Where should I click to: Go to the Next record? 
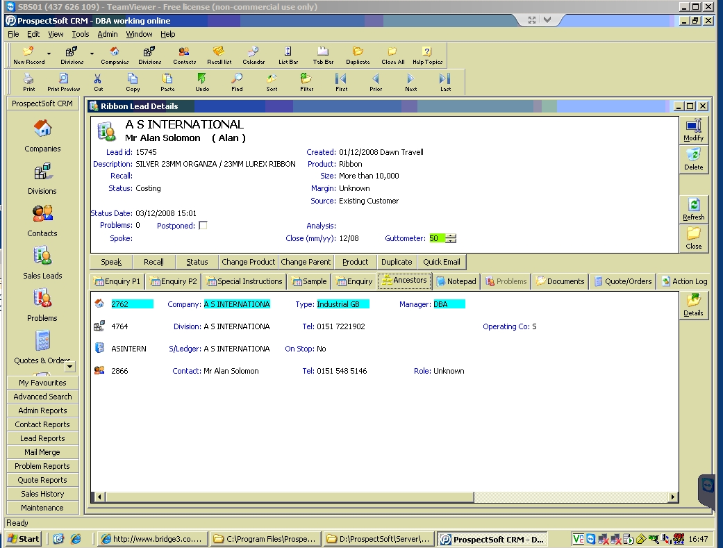coord(411,82)
